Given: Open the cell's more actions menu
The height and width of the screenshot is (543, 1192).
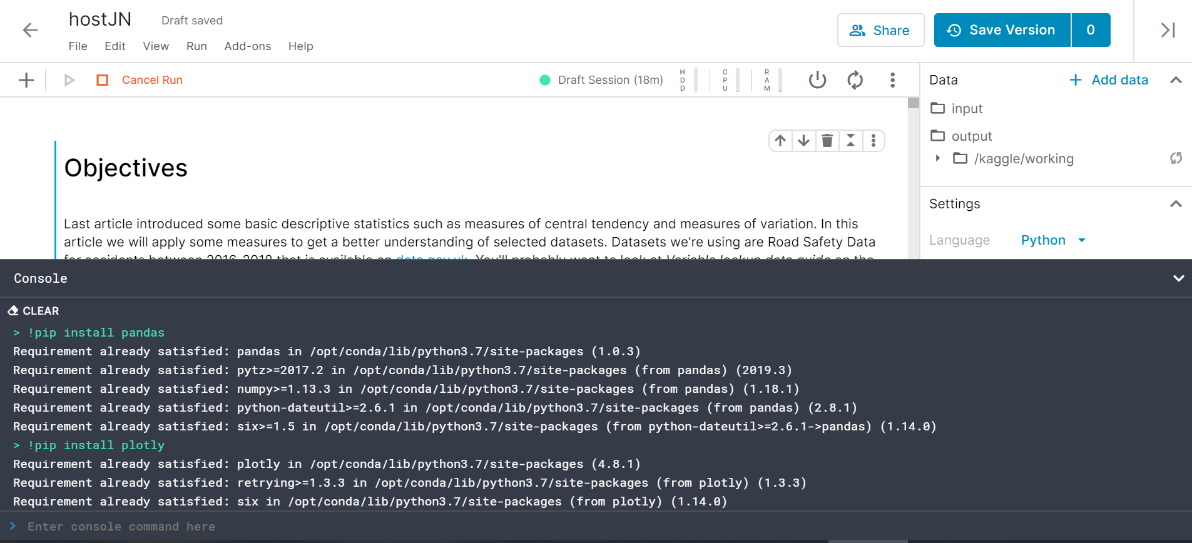Looking at the screenshot, I should pyautogui.click(x=874, y=141).
